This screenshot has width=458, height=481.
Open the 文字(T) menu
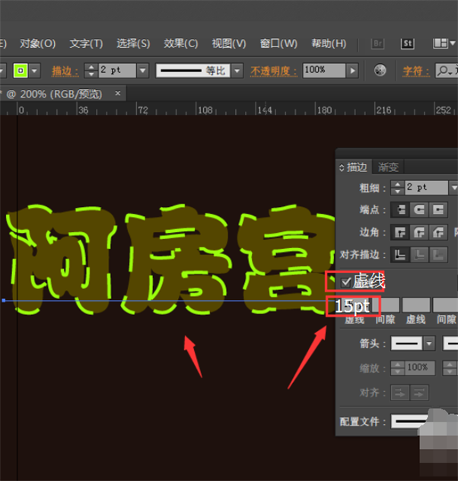[86, 43]
